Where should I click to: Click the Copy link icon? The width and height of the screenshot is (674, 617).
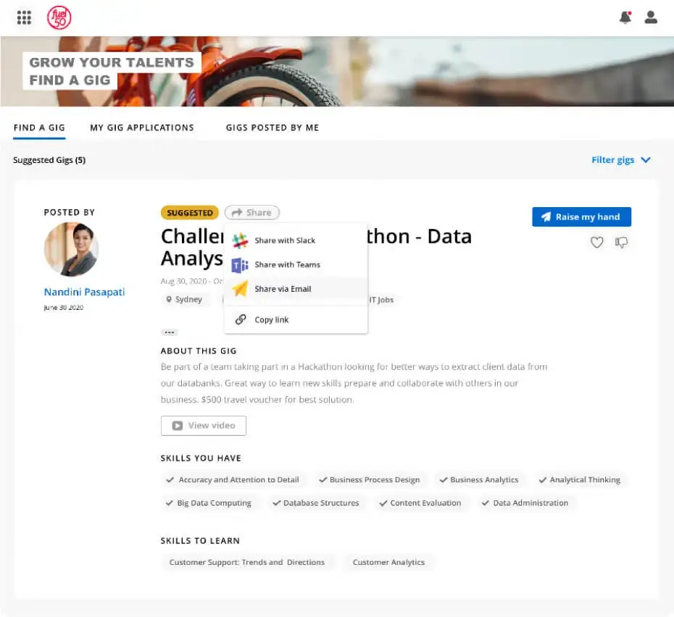pos(240,319)
